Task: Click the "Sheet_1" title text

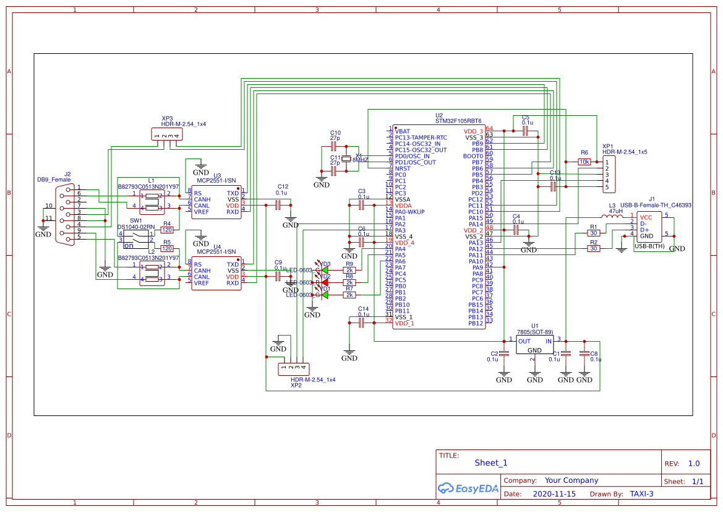Action: (x=491, y=462)
